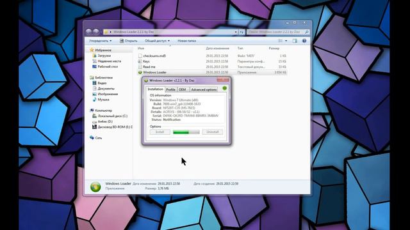
Task: Open Музыка library in sidebar
Action: click(103, 100)
